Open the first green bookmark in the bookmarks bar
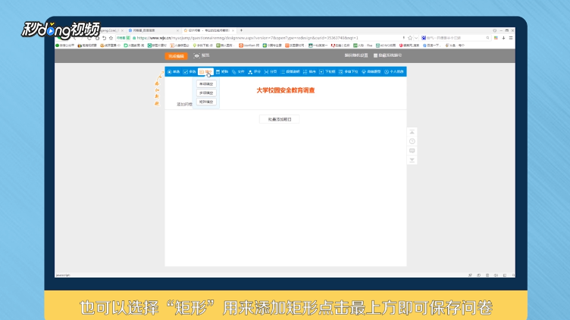The image size is (570, 320). click(64, 45)
